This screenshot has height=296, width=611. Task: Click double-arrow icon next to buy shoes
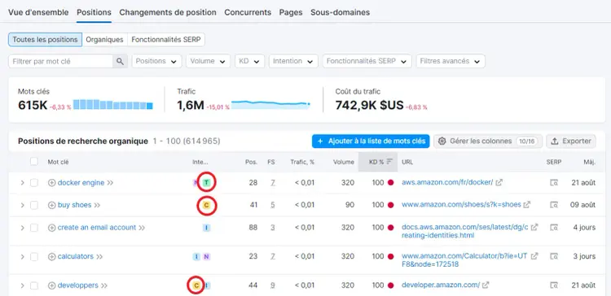pos(97,205)
